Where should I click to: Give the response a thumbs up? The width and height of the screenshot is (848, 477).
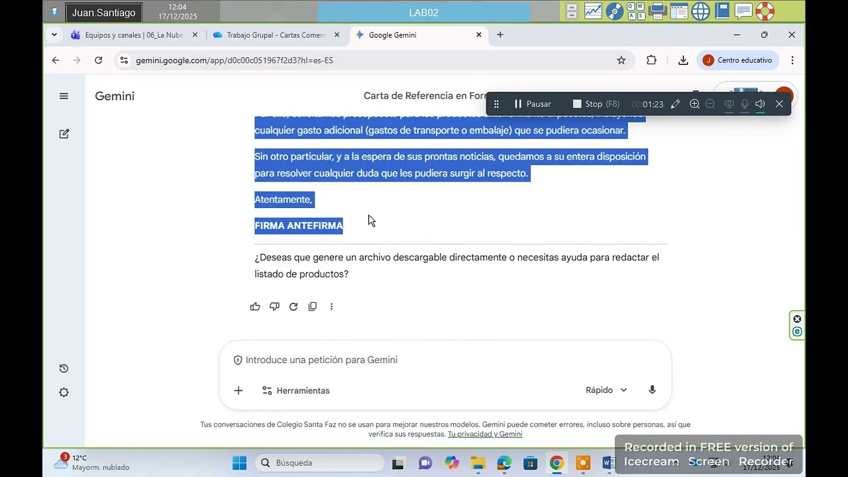[x=255, y=307]
